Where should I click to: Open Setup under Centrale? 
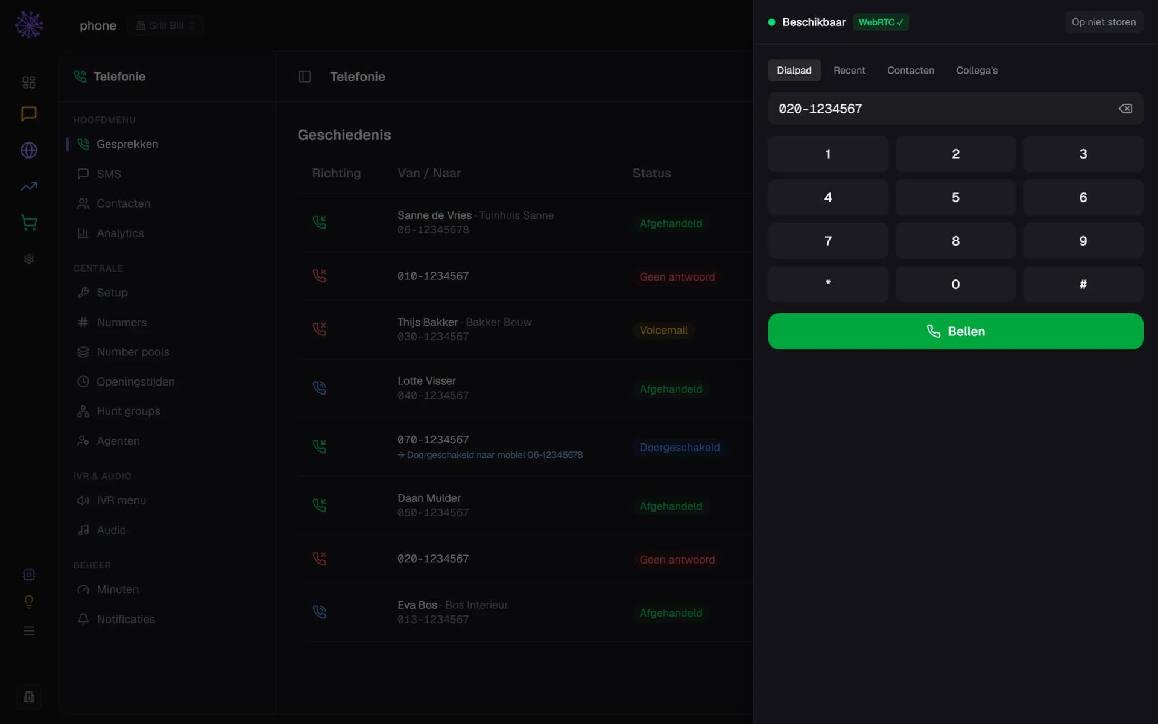coord(166,293)
